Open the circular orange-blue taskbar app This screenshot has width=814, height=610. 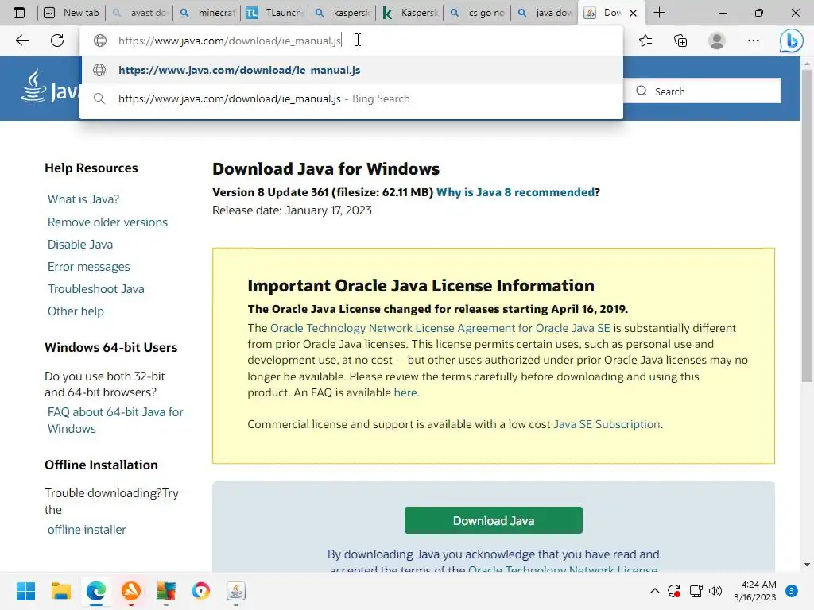pos(201,591)
